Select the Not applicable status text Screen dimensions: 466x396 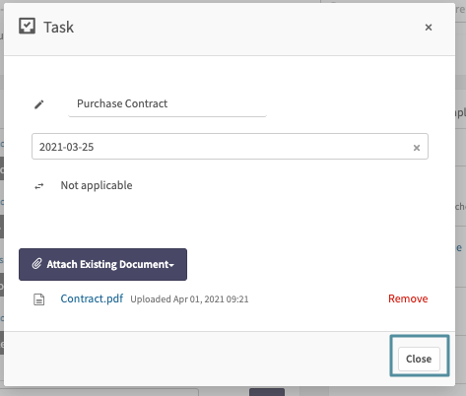(97, 185)
